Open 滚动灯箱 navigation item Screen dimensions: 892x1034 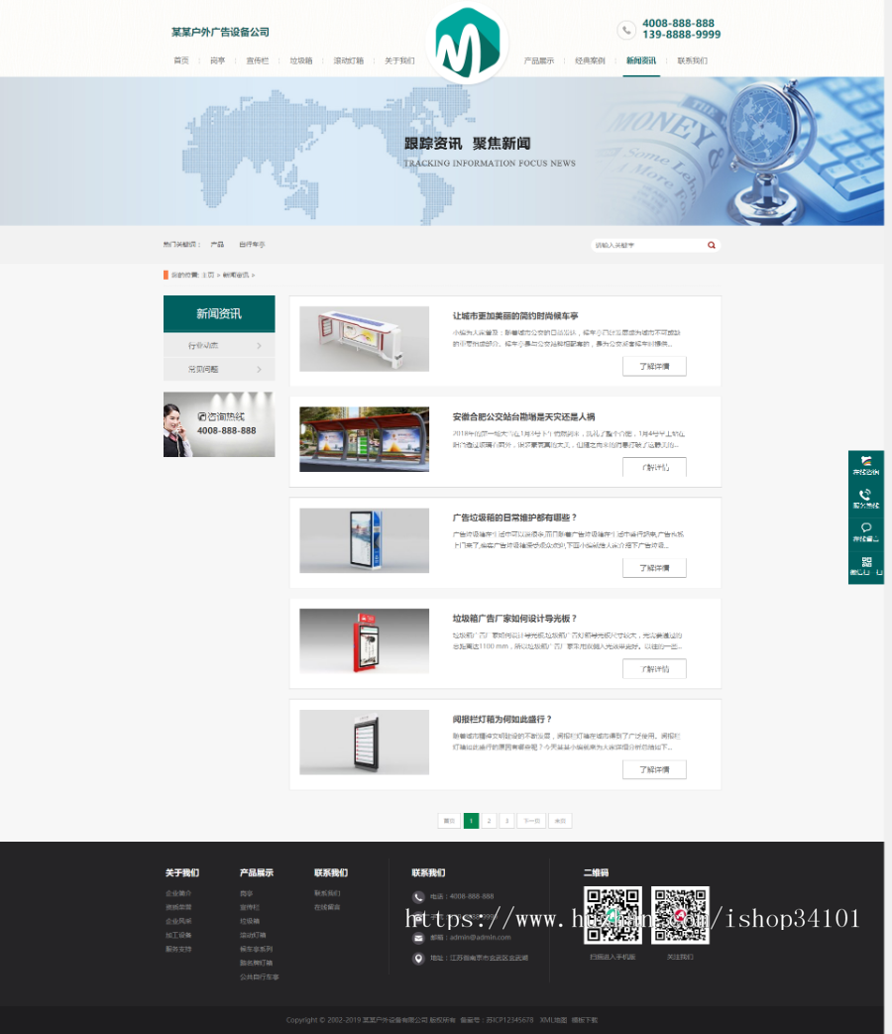pos(349,60)
